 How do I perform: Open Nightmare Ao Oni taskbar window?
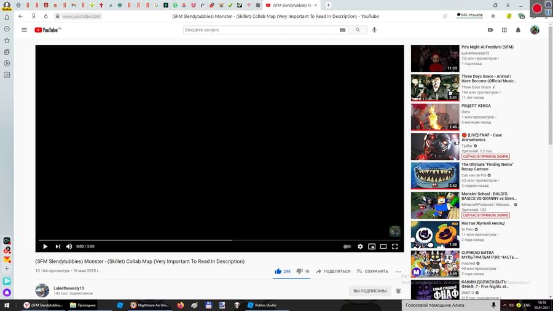pyautogui.click(x=149, y=305)
